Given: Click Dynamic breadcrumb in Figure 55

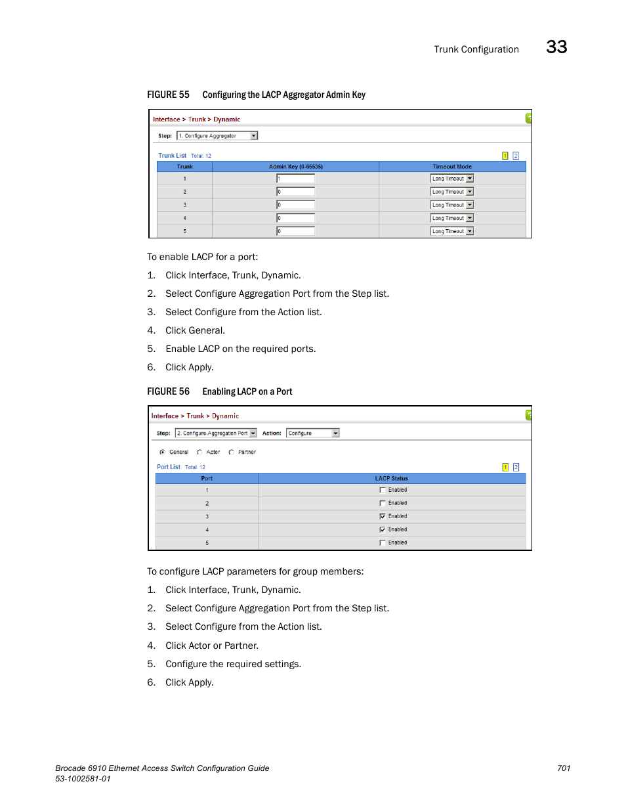Looking at the screenshot, I should (x=227, y=120).
